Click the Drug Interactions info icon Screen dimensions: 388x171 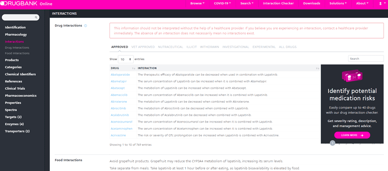[x=86, y=26]
